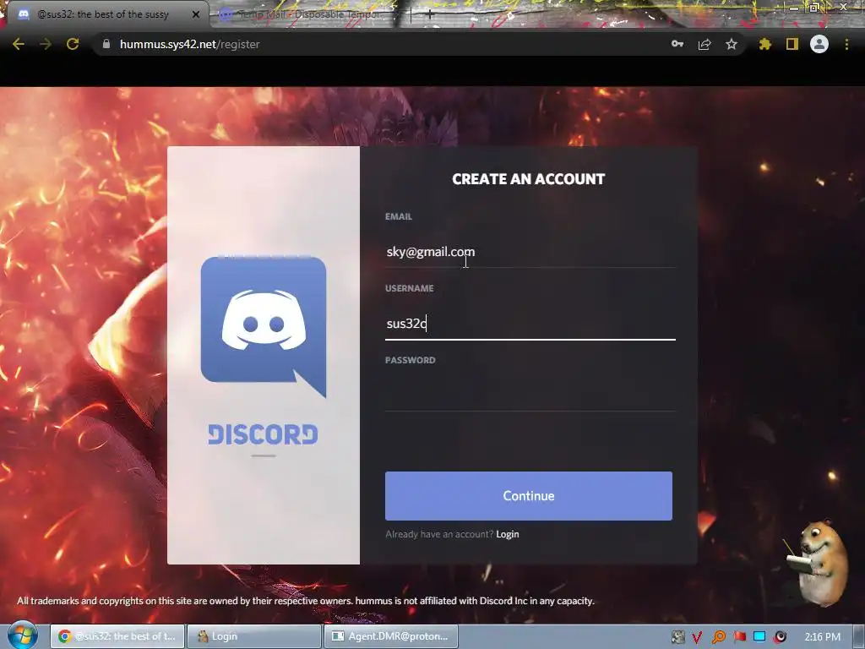Click the browser forward arrow

46,44
